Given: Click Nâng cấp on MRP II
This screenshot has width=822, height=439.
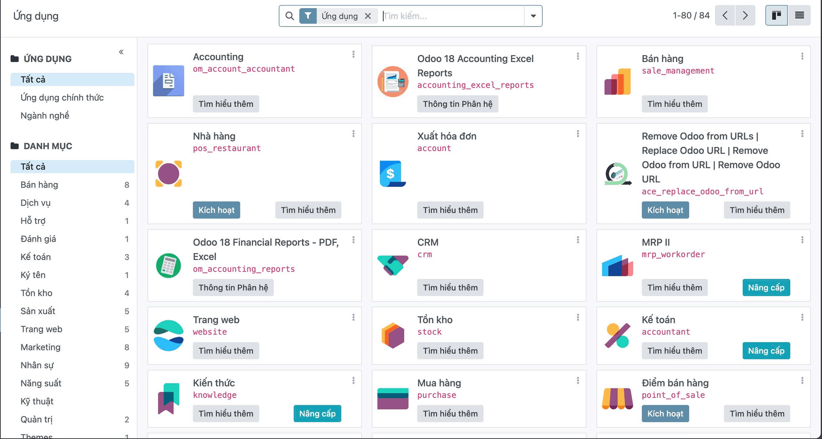Looking at the screenshot, I should pos(766,287).
